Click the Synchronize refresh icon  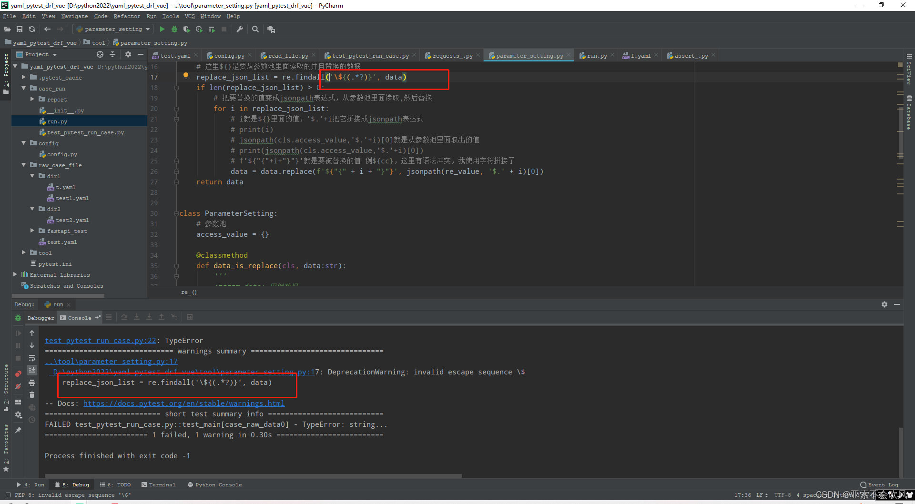click(32, 29)
